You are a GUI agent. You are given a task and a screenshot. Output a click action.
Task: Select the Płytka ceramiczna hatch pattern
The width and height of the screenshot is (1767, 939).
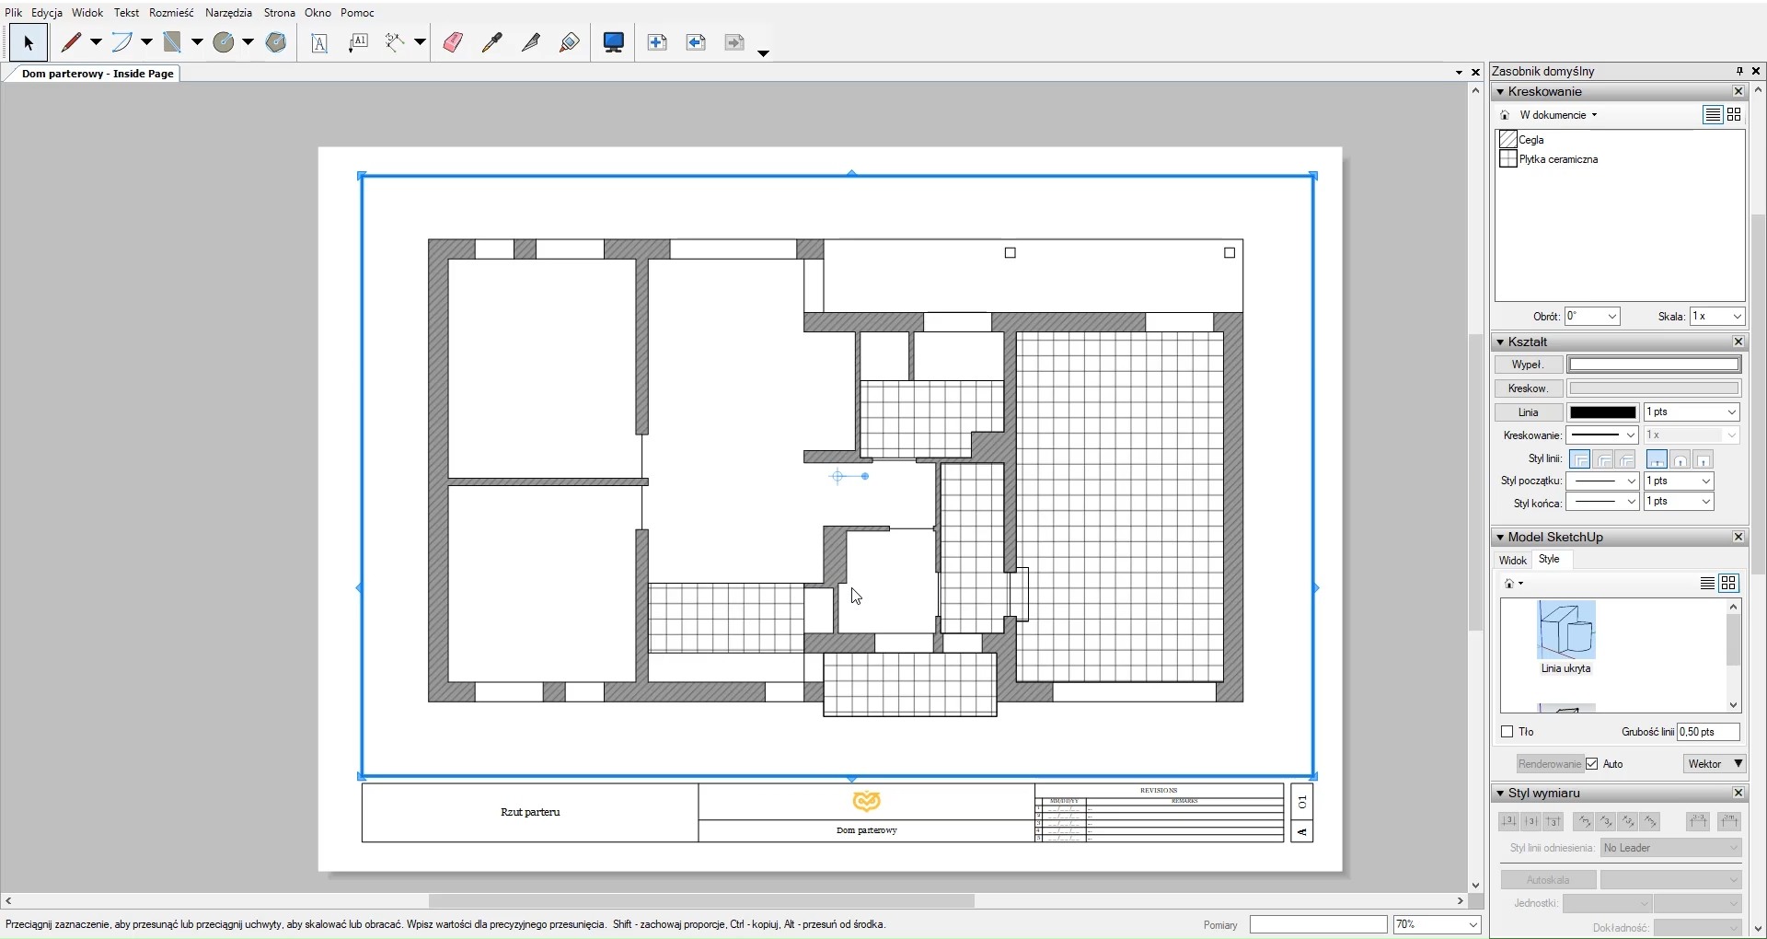point(1559,160)
